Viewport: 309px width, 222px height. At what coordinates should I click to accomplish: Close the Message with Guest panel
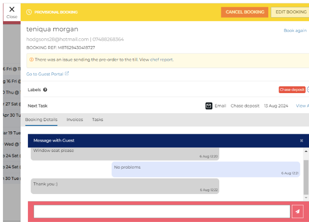pyautogui.click(x=301, y=141)
